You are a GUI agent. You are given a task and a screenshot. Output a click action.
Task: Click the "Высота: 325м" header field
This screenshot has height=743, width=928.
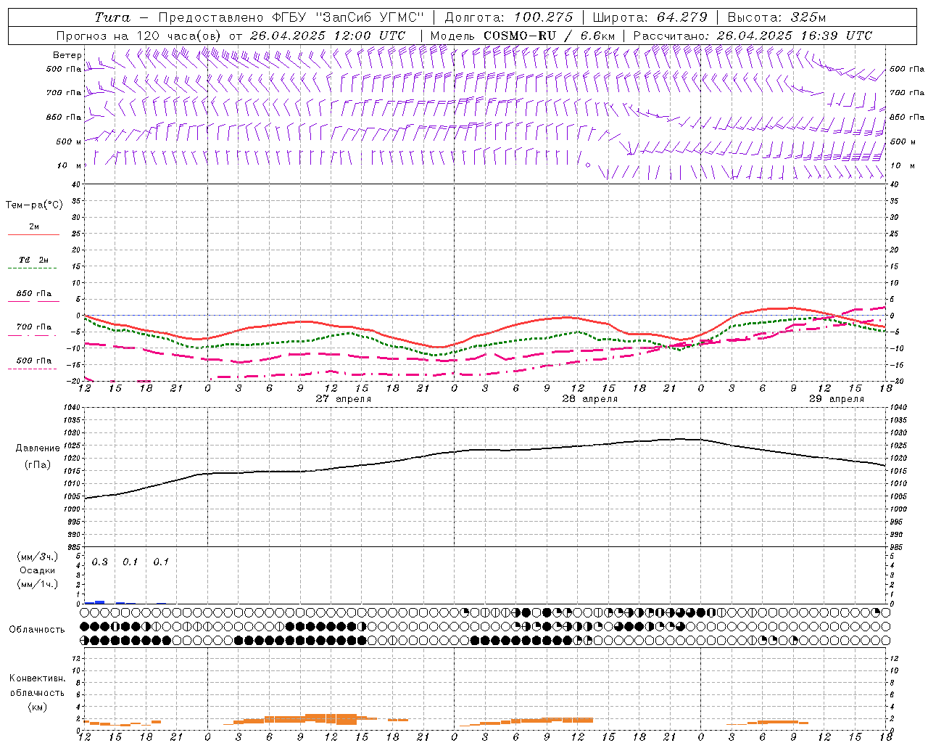(x=776, y=17)
